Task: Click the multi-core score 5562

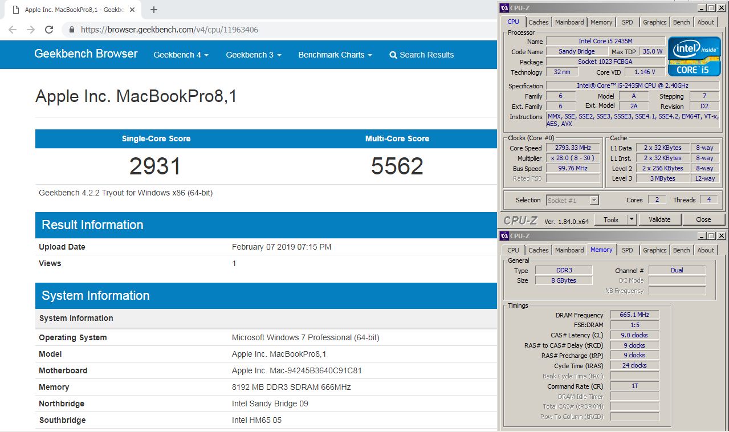Action: click(x=397, y=166)
